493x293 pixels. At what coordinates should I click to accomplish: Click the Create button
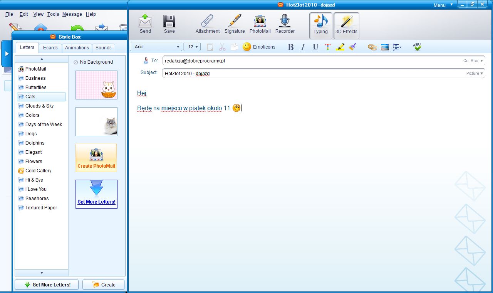[104, 285]
